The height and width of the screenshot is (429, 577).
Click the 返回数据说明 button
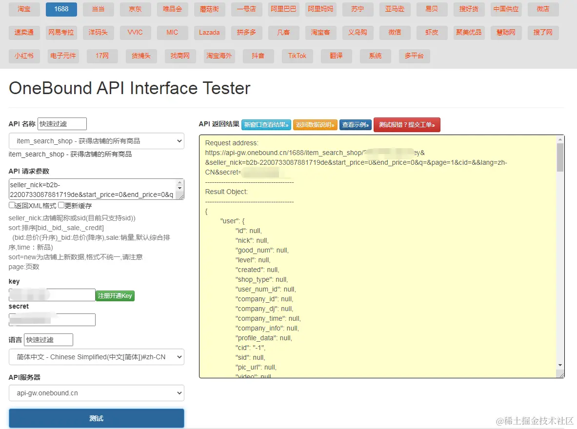click(315, 125)
